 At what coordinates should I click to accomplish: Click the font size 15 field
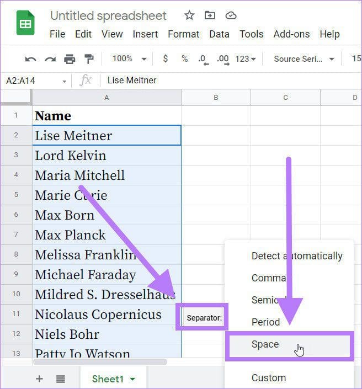(356, 58)
